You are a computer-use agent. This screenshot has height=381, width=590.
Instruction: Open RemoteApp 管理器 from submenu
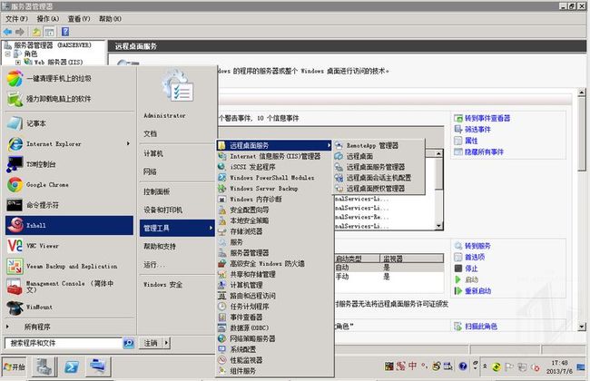point(379,145)
